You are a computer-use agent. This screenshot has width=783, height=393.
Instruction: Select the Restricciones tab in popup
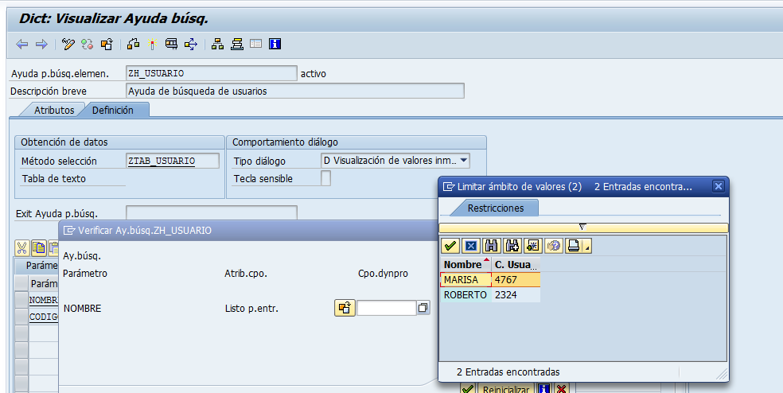pos(495,208)
